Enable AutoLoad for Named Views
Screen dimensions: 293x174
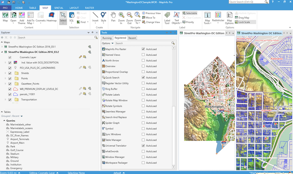tap(143, 55)
